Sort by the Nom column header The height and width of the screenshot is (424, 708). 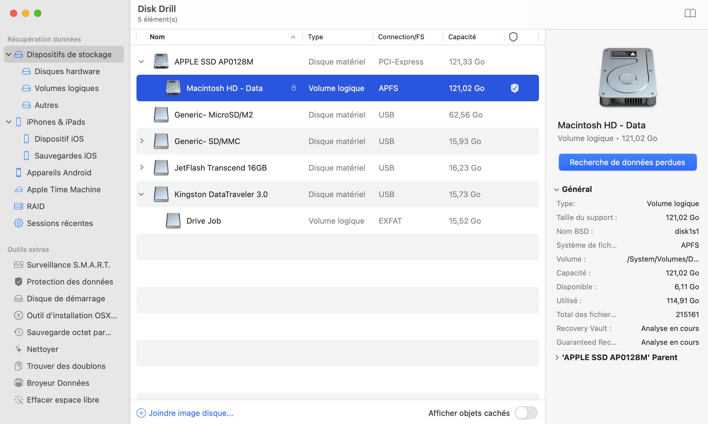click(219, 37)
